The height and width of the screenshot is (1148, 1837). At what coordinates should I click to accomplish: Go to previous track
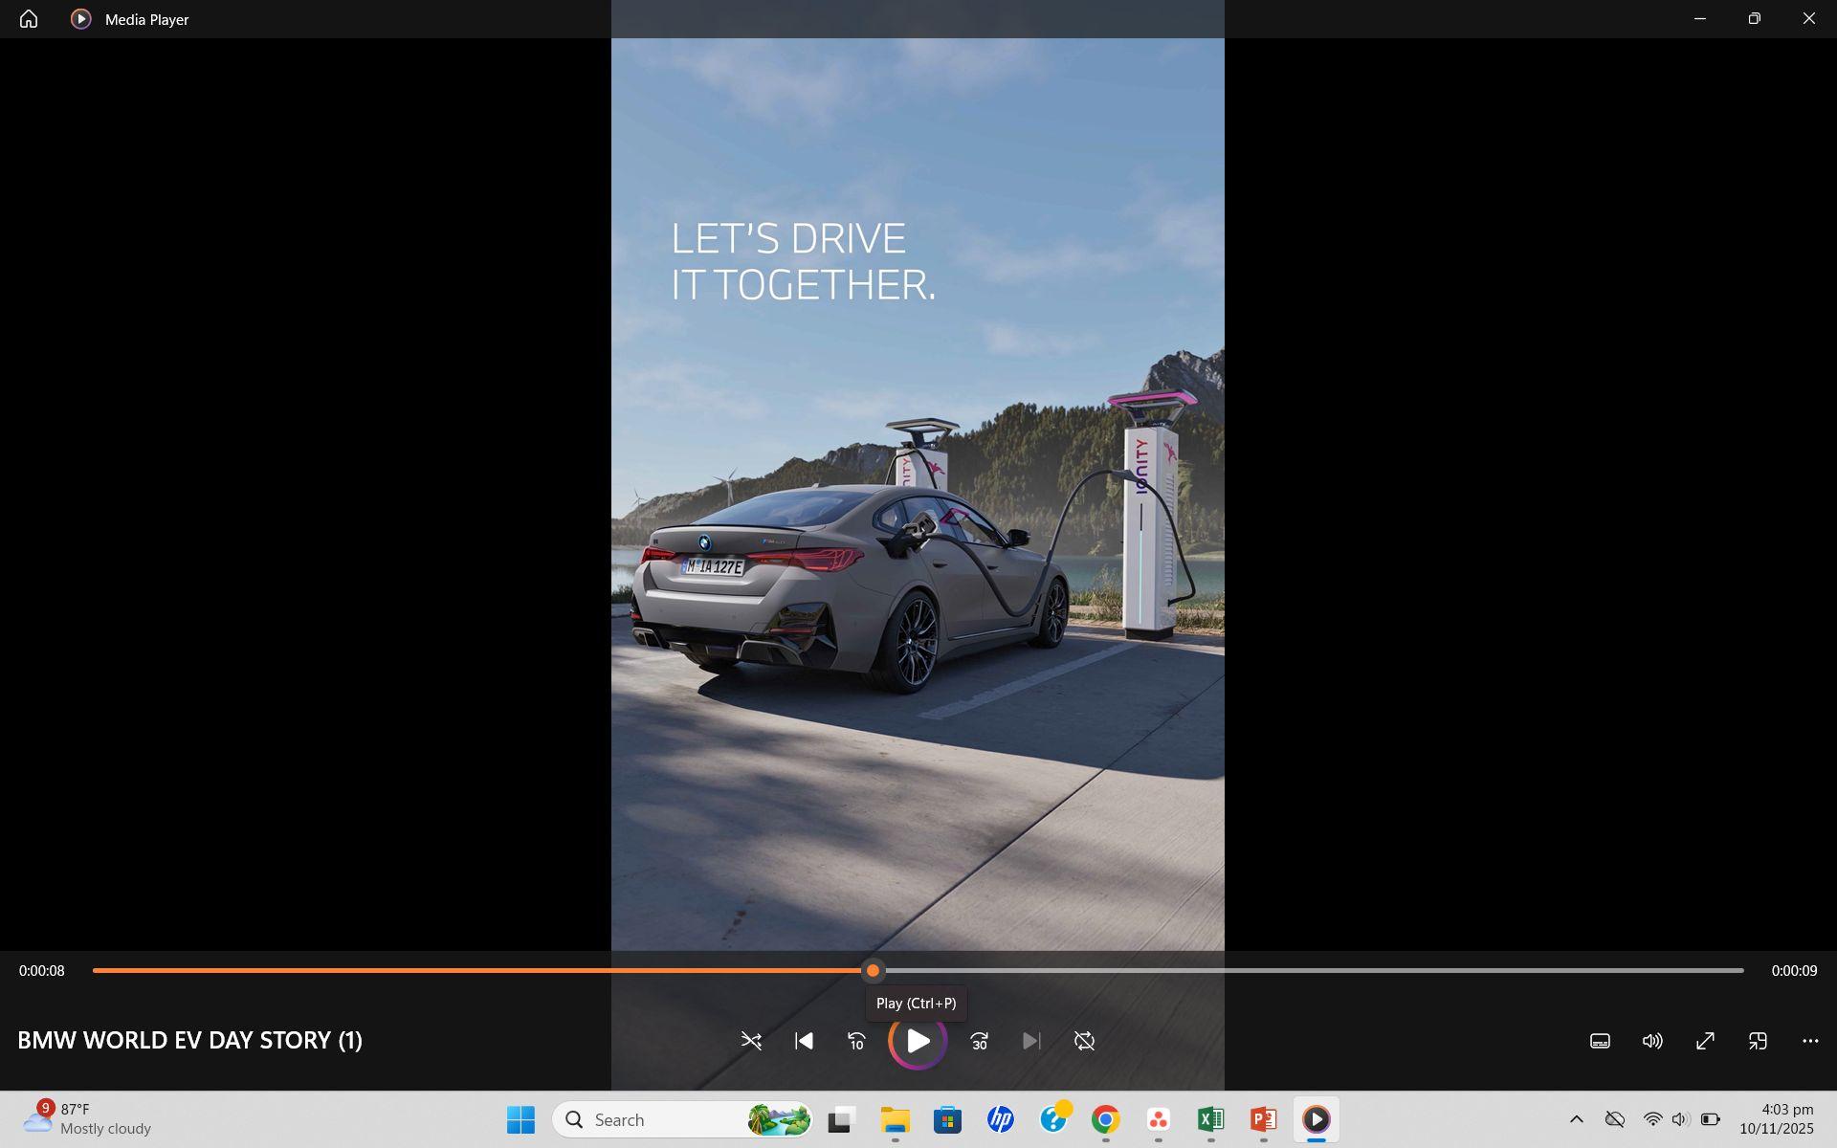coord(804,1041)
